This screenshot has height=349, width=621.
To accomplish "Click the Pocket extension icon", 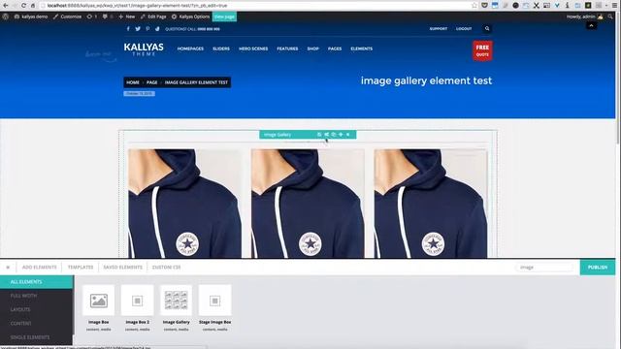I will (484, 6).
